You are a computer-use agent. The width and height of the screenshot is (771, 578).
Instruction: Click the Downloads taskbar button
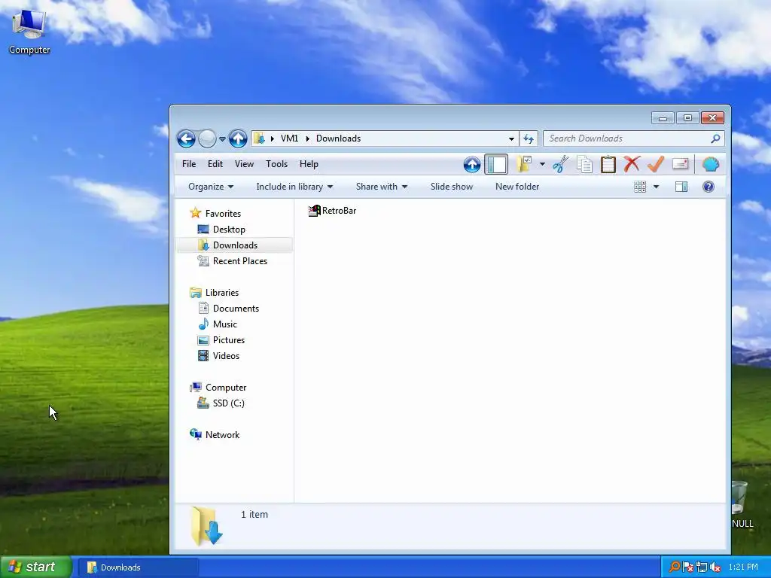point(139,567)
